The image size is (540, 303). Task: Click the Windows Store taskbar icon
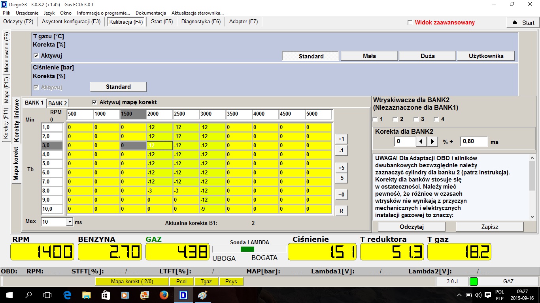[106, 295]
